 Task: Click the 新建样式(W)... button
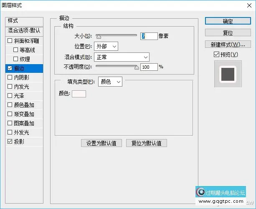pyautogui.click(x=228, y=44)
